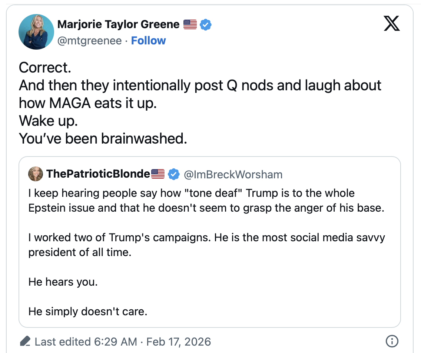Click the flag emoji beside Marjorie Taylor Greene

coord(190,25)
